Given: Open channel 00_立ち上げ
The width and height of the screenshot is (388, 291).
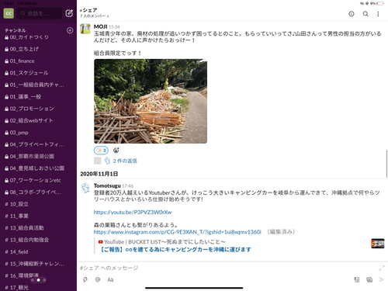Looking at the screenshot, I should (x=38, y=49).
